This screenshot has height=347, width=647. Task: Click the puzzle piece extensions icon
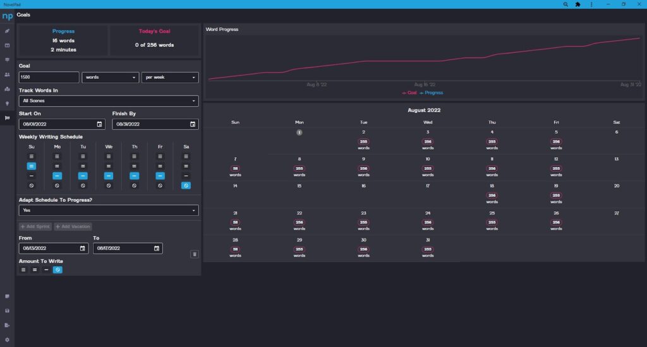click(577, 4)
